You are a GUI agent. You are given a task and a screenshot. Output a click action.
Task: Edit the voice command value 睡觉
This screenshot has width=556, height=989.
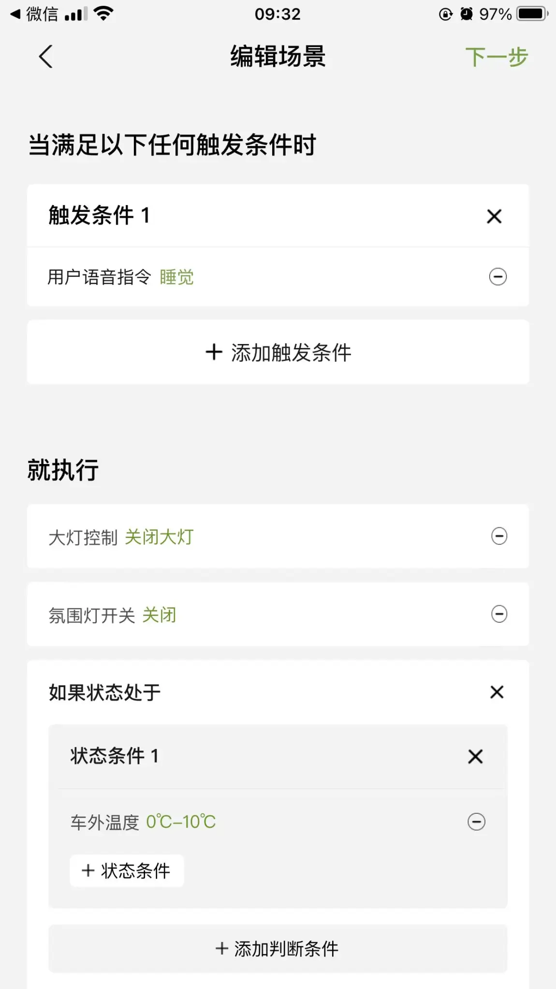[176, 277]
